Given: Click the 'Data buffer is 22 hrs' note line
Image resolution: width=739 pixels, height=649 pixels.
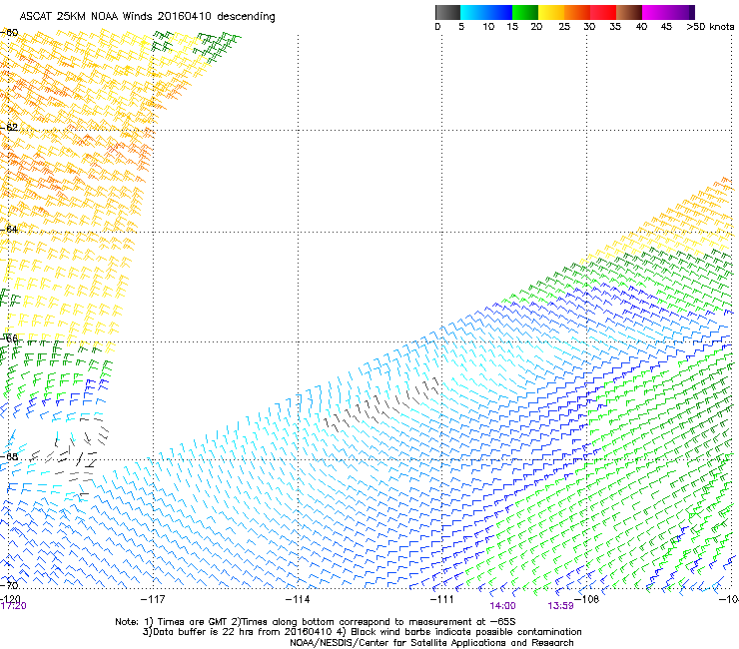Looking at the screenshot, I should [362, 632].
